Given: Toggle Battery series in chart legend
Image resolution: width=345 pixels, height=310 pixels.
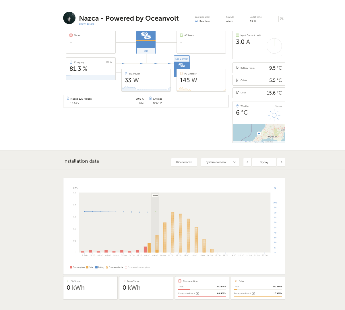Looking at the screenshot, I should (x=100, y=267).
